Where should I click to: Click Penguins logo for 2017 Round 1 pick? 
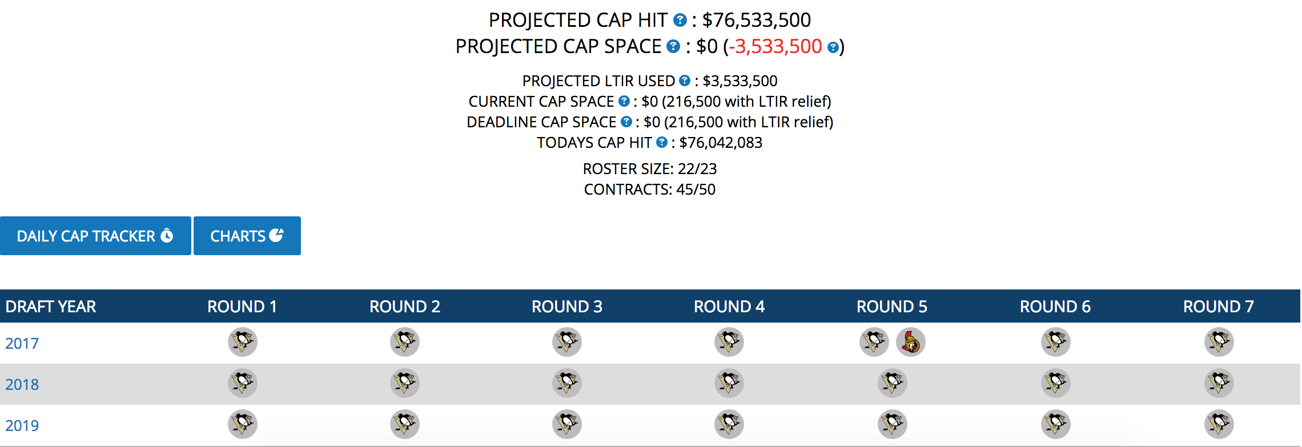click(x=243, y=343)
